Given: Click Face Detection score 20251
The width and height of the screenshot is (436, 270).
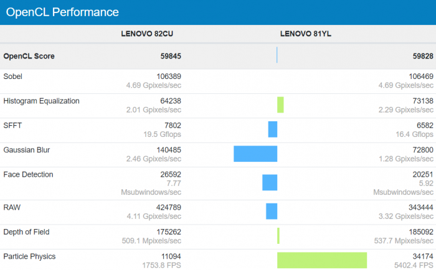Looking at the screenshot, I should [x=423, y=174].
